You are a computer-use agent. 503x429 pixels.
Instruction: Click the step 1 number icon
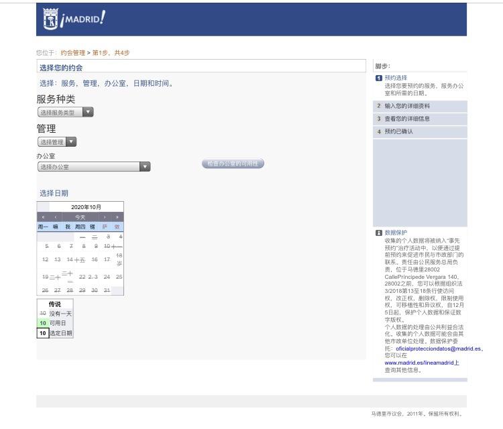point(379,78)
